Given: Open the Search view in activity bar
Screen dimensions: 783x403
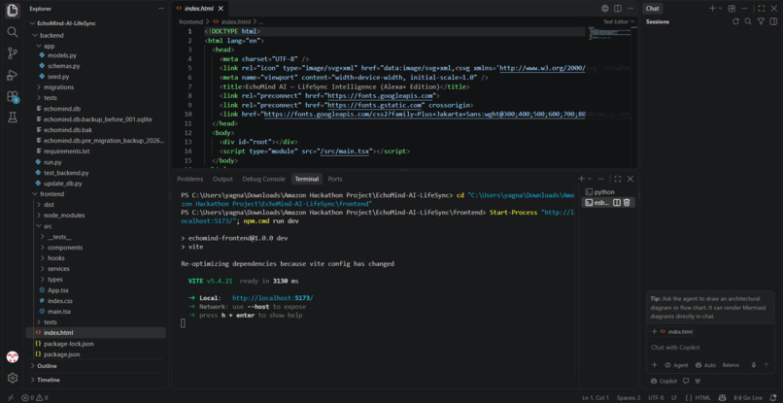Looking at the screenshot, I should [13, 32].
